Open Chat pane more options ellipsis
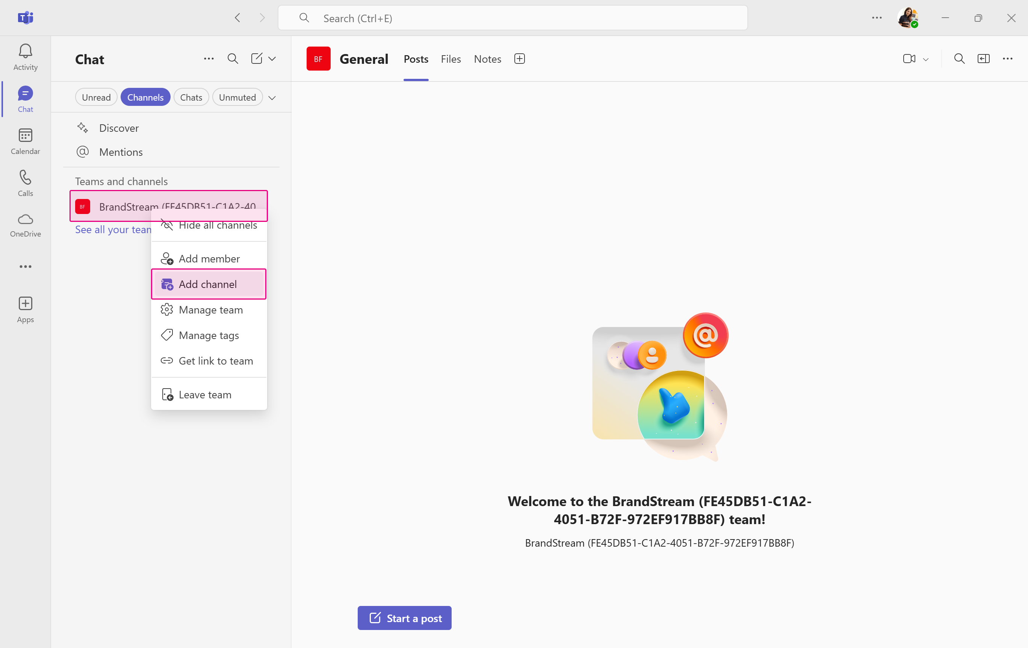 click(x=209, y=59)
